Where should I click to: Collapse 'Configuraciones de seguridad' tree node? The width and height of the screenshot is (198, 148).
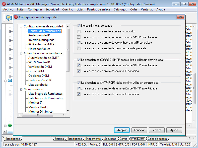click(21, 27)
